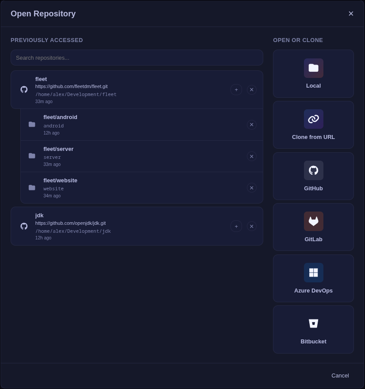This screenshot has height=389, width=365.
Task: Remove the fleet/server workspace entry
Action: pyautogui.click(x=251, y=156)
